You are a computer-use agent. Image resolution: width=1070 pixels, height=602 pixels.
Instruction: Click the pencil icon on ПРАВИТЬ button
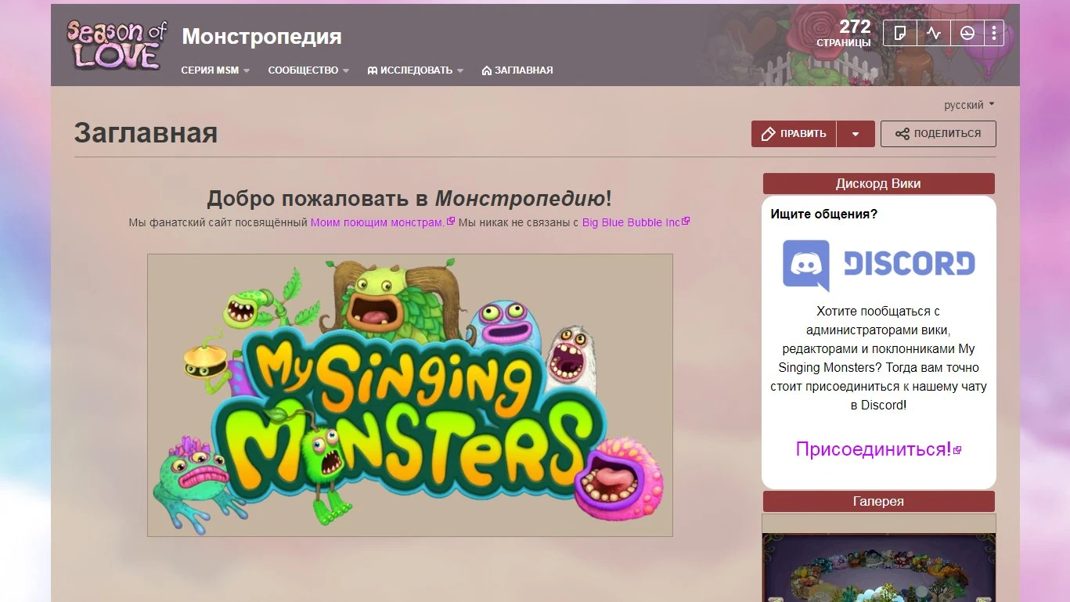coord(768,134)
